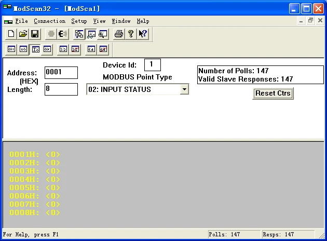The width and height of the screenshot is (327, 241).
Task: Click the Address input field showing 0001
Action: 61,73
